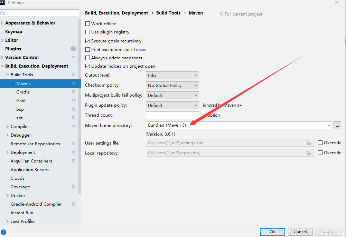Click the Cancel button

[x=300, y=231]
